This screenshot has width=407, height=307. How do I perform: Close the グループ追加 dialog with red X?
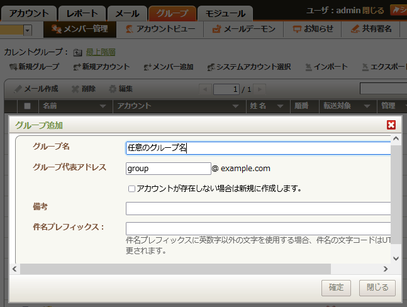(x=391, y=125)
